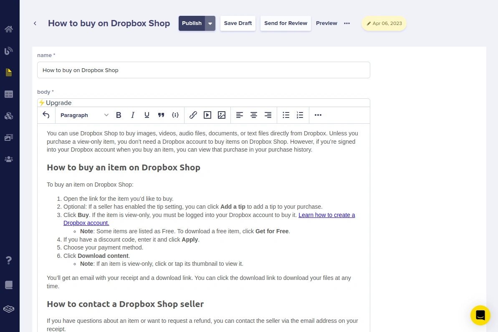Go to Media library in sidebar
Viewport: 498px width, 332px height.
(9, 137)
